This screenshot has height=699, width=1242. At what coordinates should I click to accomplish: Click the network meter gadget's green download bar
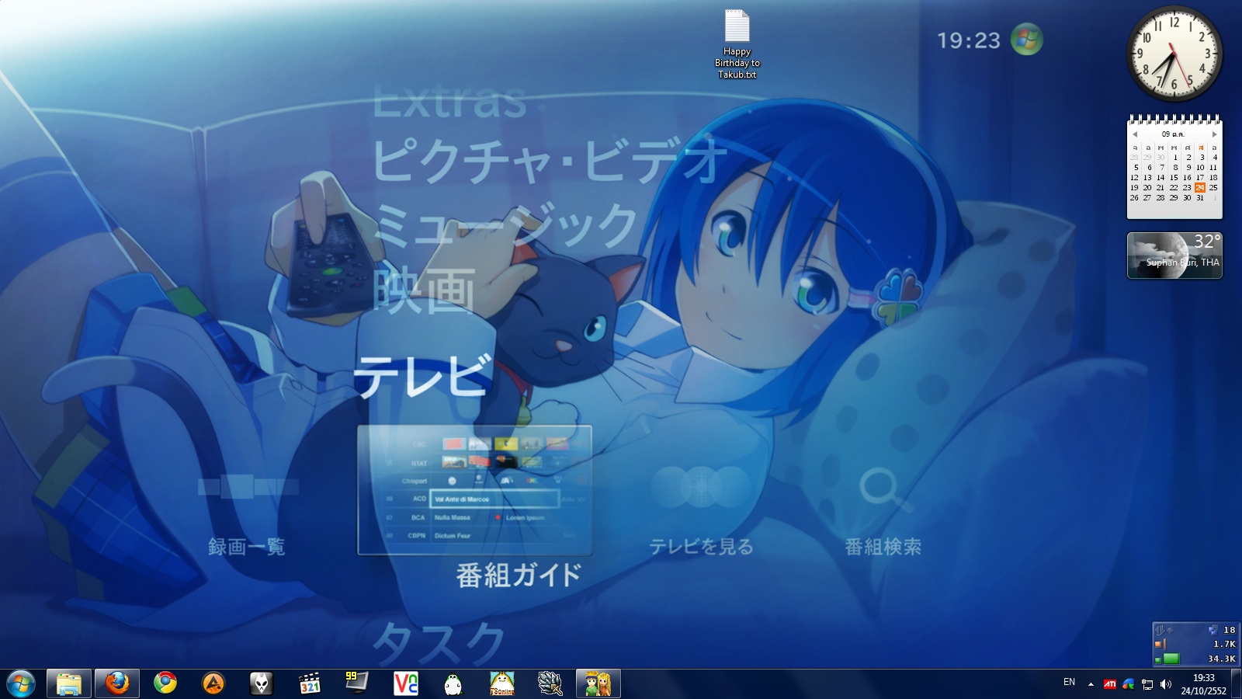pos(1171,659)
